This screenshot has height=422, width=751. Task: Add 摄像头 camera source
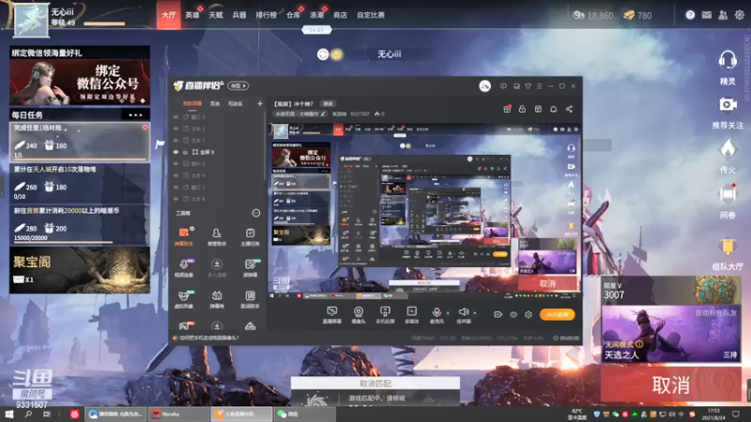pos(359,315)
